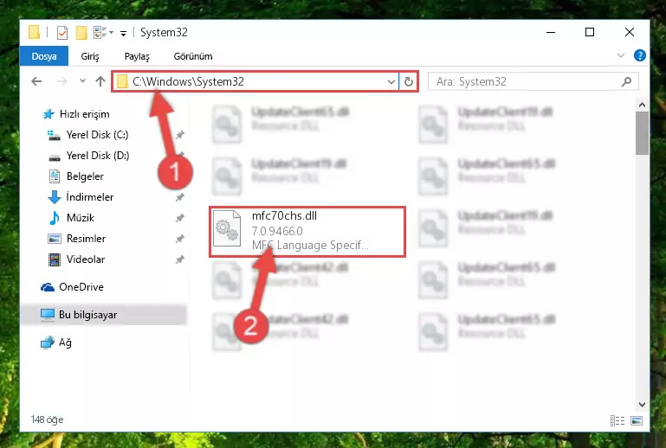Screen dimensions: 666x448
Task: Open İndirmeler folder in sidebar
Action: (x=81, y=197)
